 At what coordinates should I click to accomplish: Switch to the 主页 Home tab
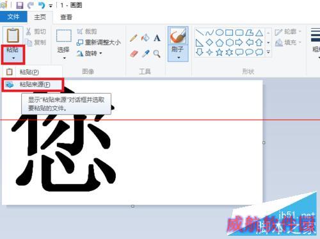point(40,17)
